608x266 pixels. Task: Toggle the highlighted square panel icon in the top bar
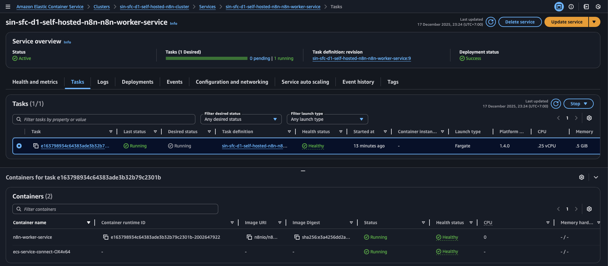(559, 7)
